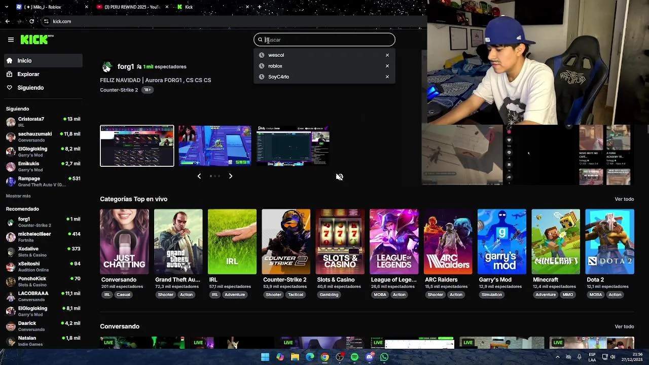This screenshot has width=649, height=365.
Task: Reload the page
Action: pos(31,21)
